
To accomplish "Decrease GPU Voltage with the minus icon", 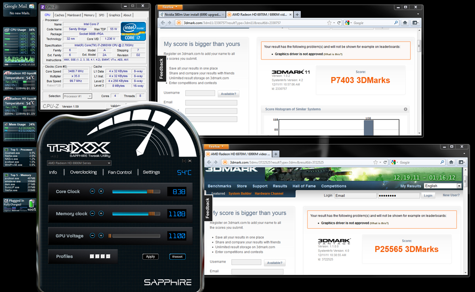I will 93,235.
